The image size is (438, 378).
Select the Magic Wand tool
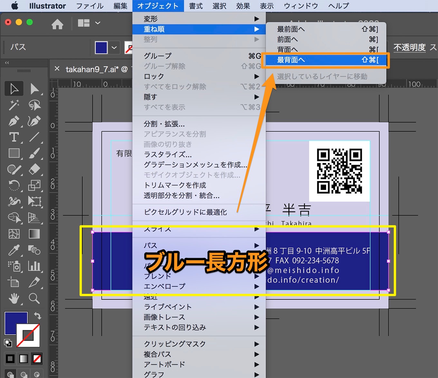pos(14,105)
